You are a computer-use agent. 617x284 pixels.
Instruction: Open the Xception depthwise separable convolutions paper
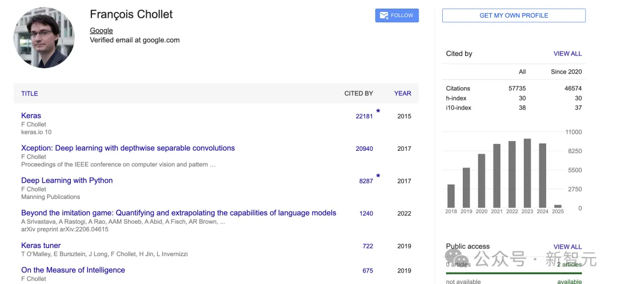[128, 149]
